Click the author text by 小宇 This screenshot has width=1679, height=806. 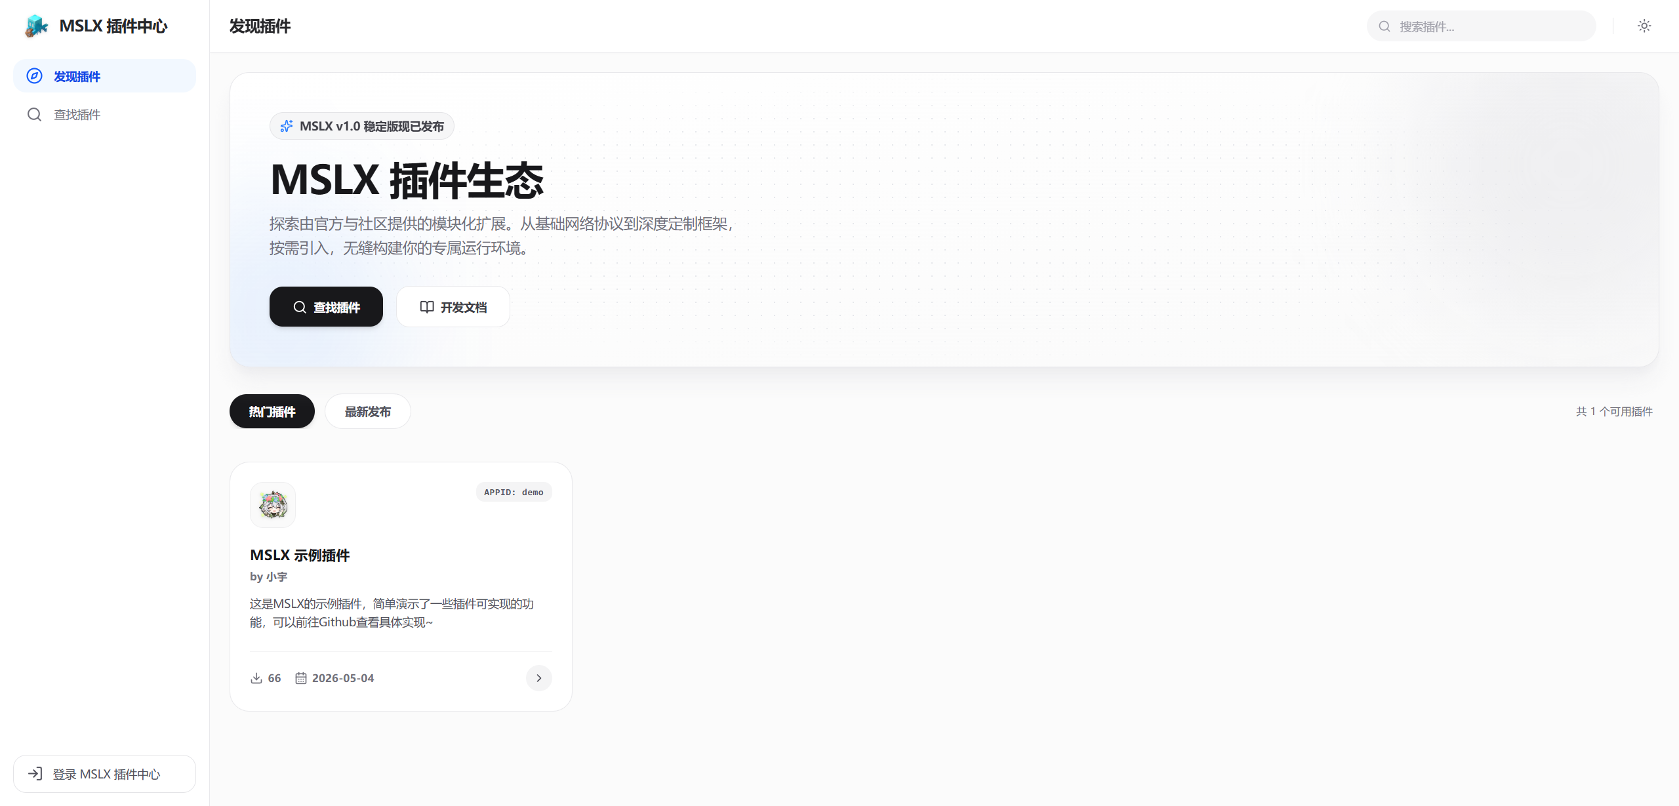pos(269,576)
